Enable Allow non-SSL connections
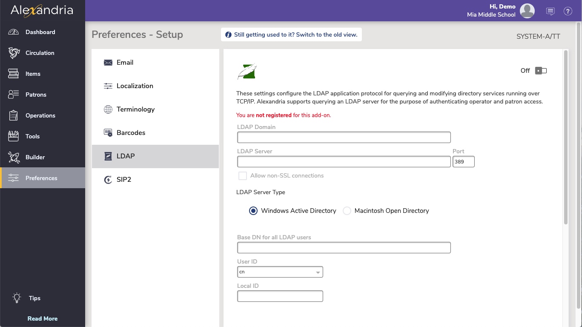Viewport: 582px width, 327px height. point(242,175)
